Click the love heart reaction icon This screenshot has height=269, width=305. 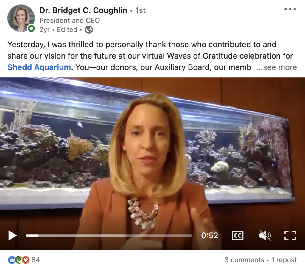(x=26, y=260)
